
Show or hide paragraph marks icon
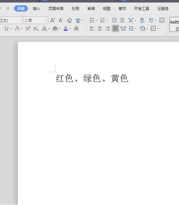(151, 20)
